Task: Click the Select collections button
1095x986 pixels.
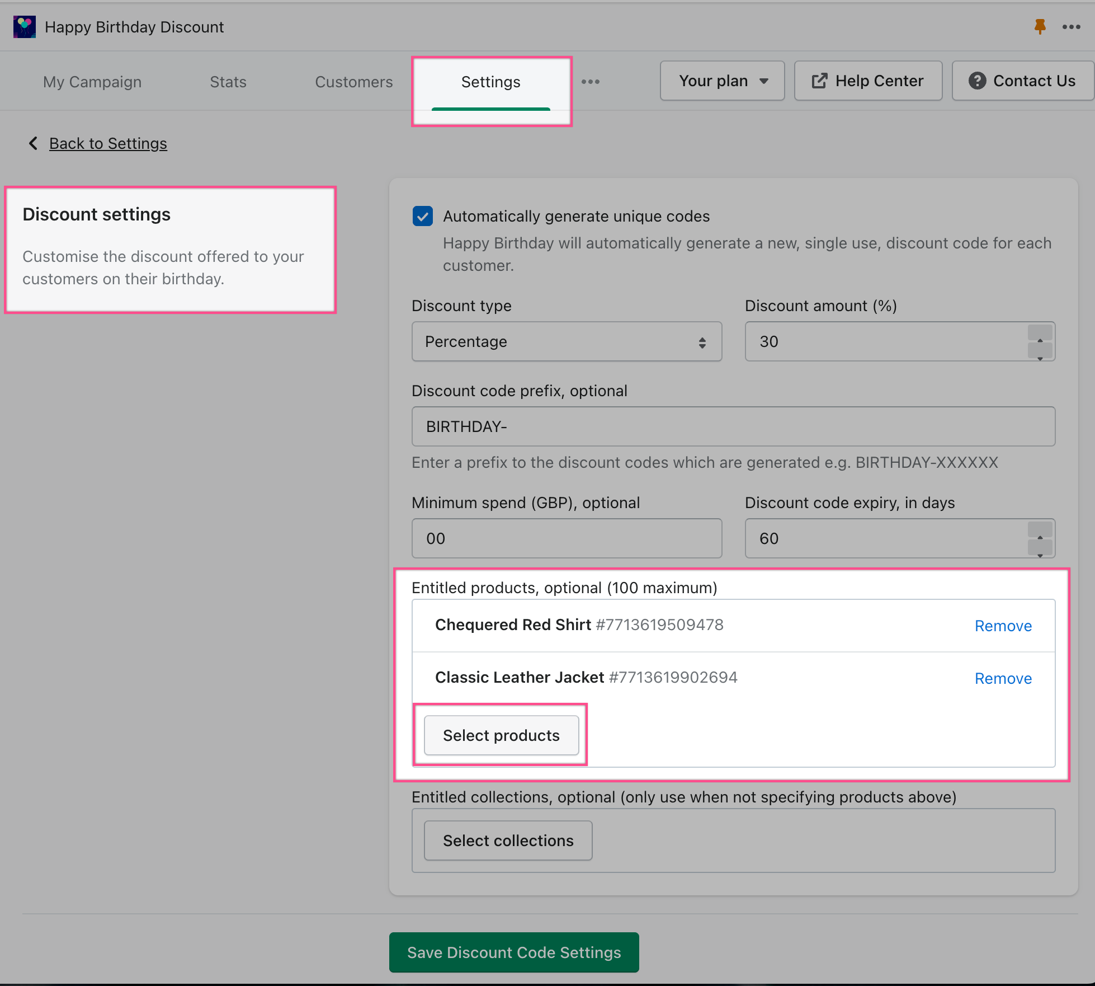Action: [508, 841]
